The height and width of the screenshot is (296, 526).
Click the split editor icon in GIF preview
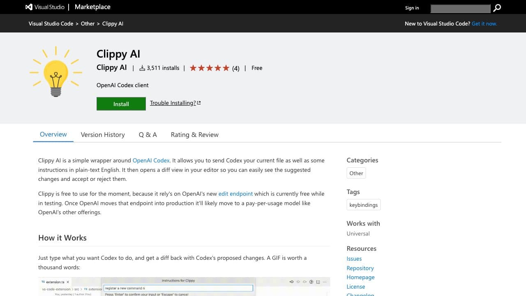point(318,282)
